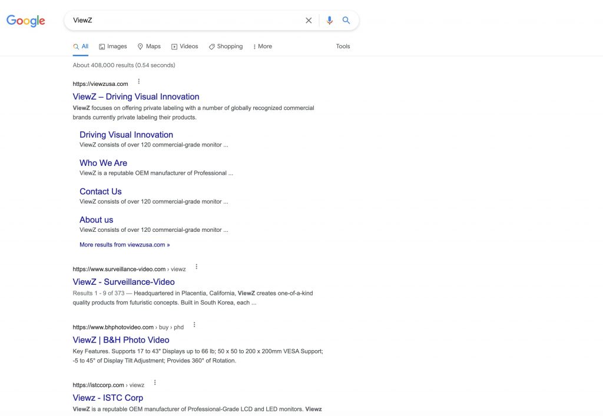Switch to the Videos tab

[184, 46]
